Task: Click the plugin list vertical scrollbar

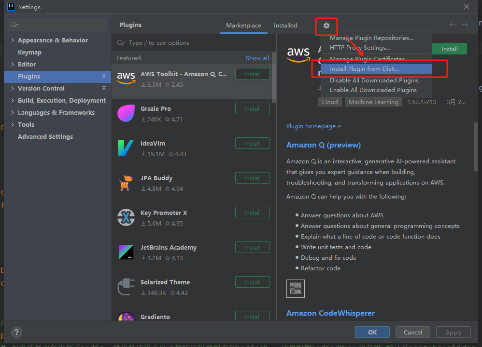Action: (273, 78)
